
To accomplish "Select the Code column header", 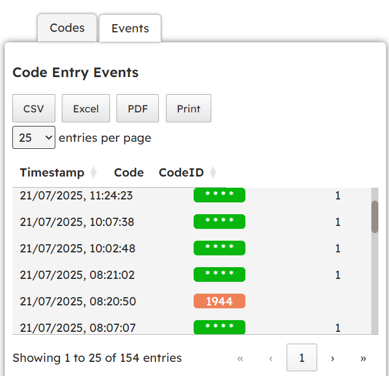I will pyautogui.click(x=129, y=172).
